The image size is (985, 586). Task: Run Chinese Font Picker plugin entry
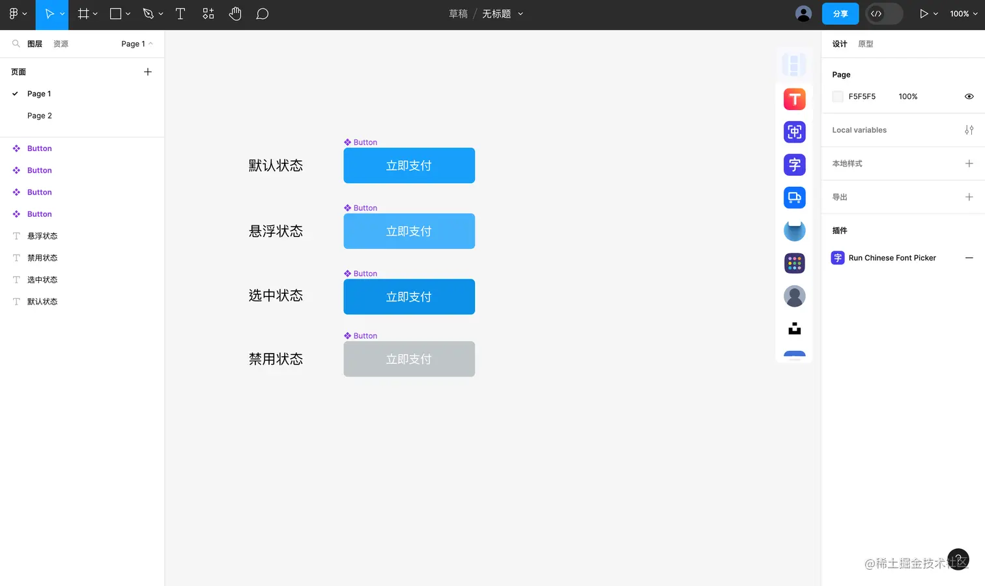tap(892, 258)
